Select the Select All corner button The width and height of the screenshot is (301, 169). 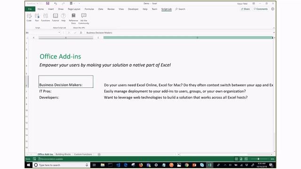(x=27, y=38)
